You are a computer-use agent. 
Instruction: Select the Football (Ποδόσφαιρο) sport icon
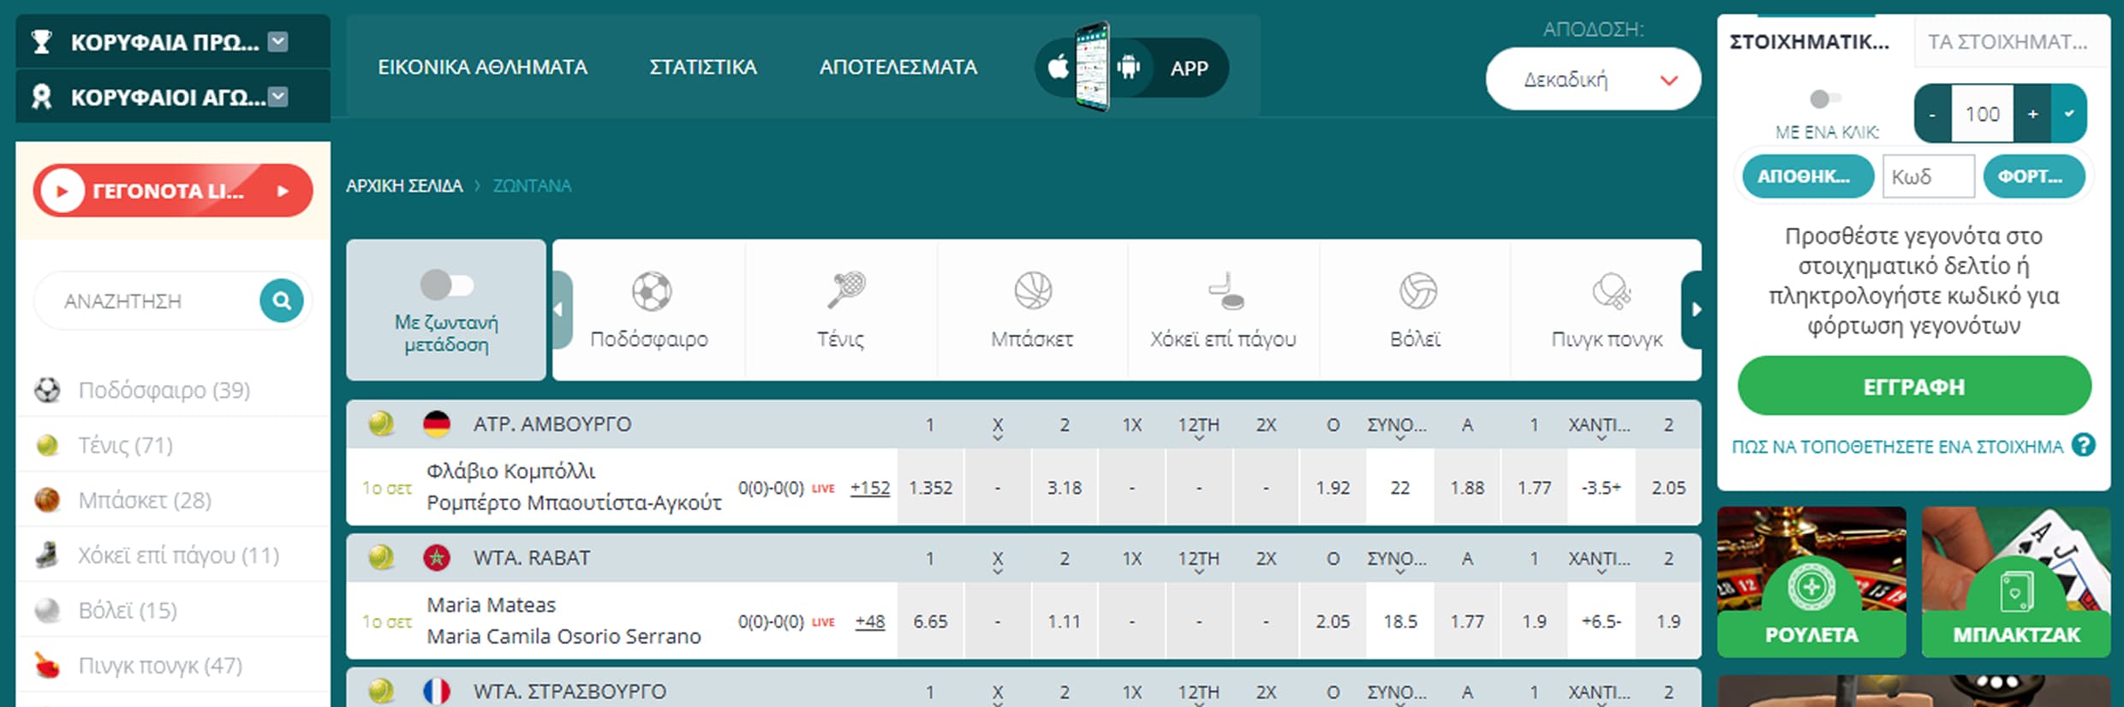pyautogui.click(x=651, y=292)
